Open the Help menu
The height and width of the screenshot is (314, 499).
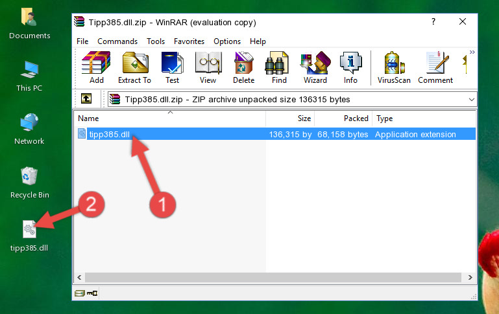tap(258, 41)
